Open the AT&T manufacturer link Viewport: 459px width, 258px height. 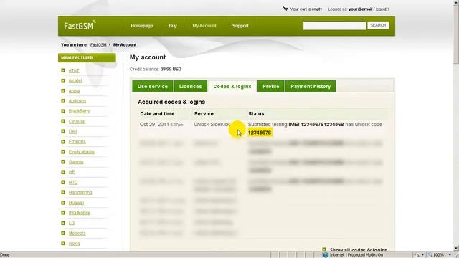pyautogui.click(x=74, y=70)
